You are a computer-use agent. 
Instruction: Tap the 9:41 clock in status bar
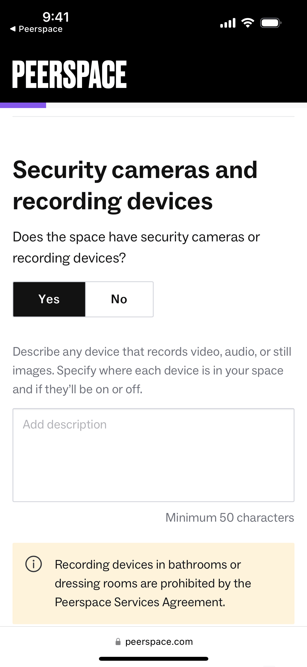[56, 17]
